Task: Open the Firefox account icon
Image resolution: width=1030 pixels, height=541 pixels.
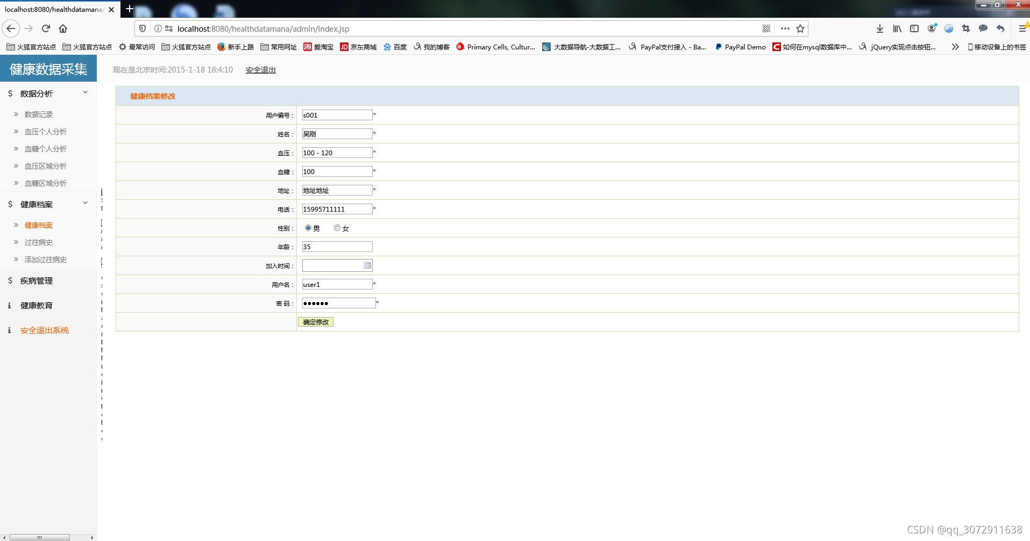Action: click(932, 28)
